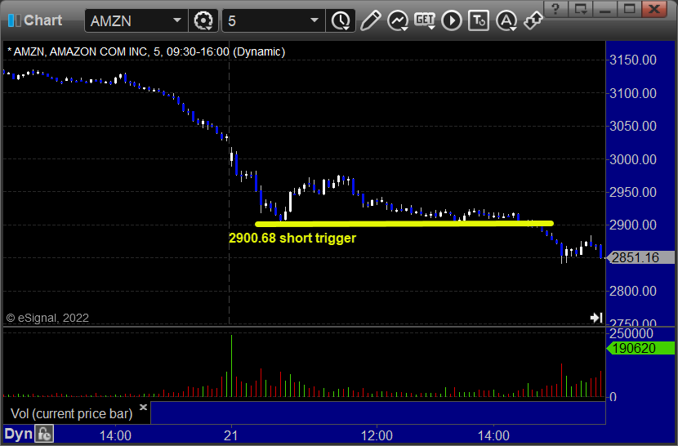Click the help question mark button

click(556, 9)
